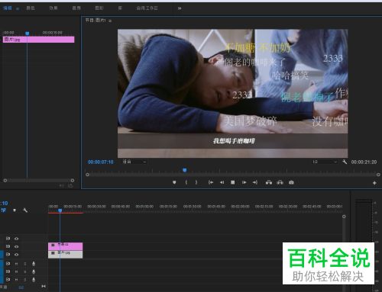Viewport: 382px width, 292px height.
Task: Click the Mark Out bracket button
Action: point(196,182)
